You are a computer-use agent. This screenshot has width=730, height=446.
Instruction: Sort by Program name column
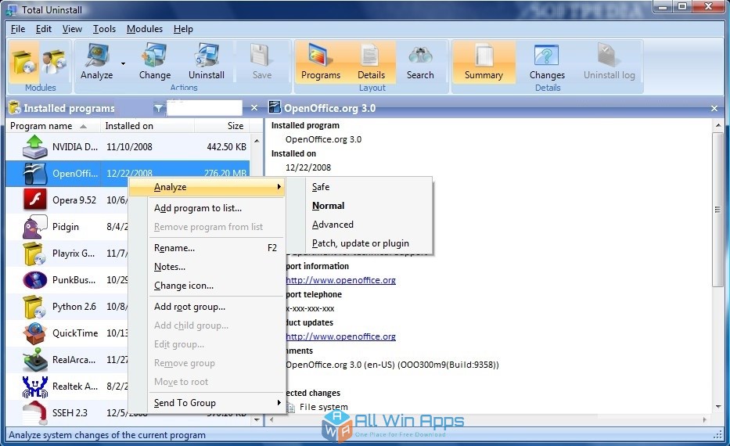point(52,126)
